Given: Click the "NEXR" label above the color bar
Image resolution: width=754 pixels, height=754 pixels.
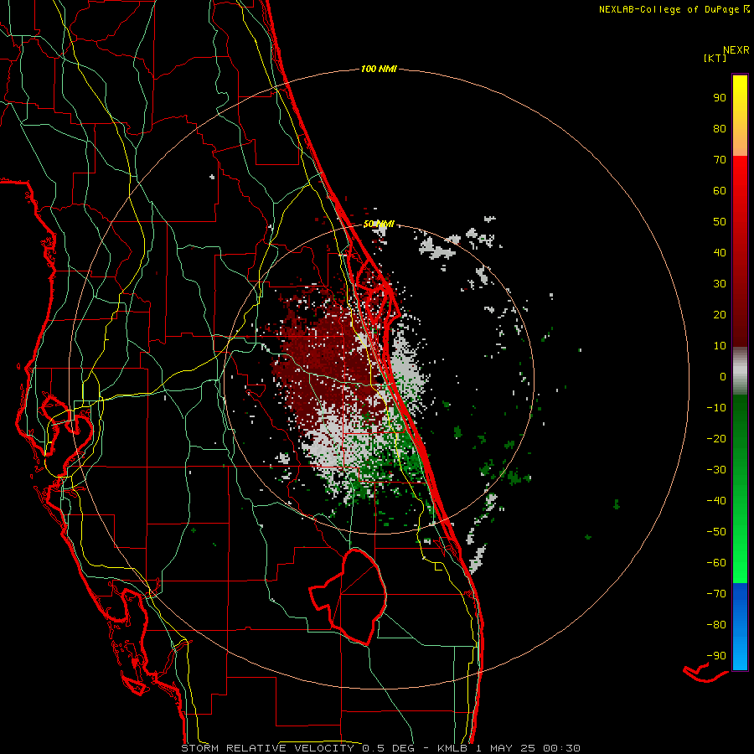Looking at the screenshot, I should (736, 50).
